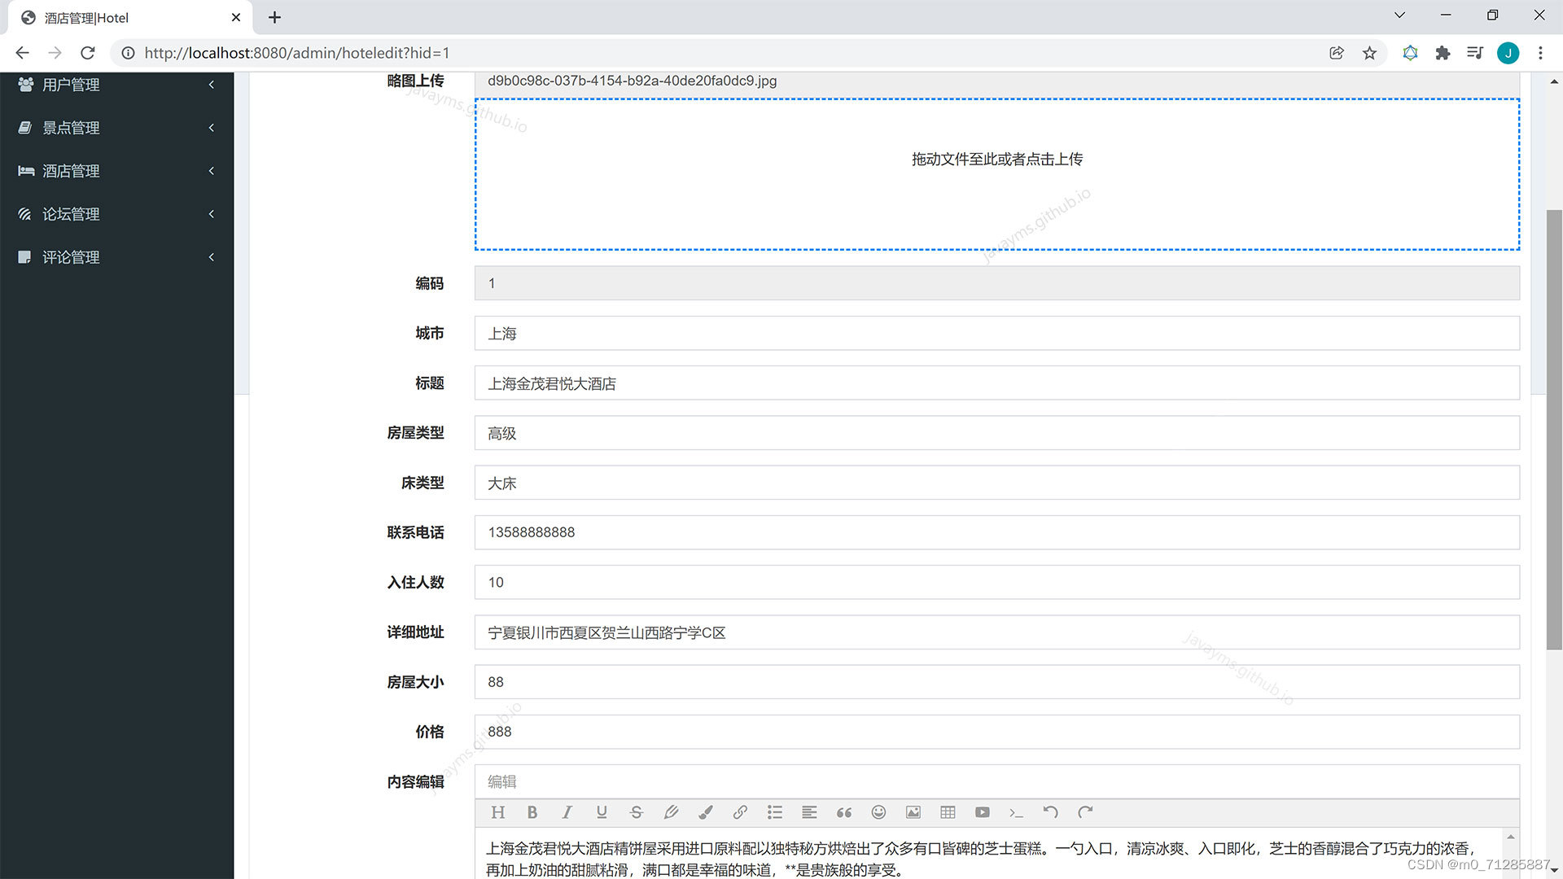Insert a video in editor

pos(983,812)
